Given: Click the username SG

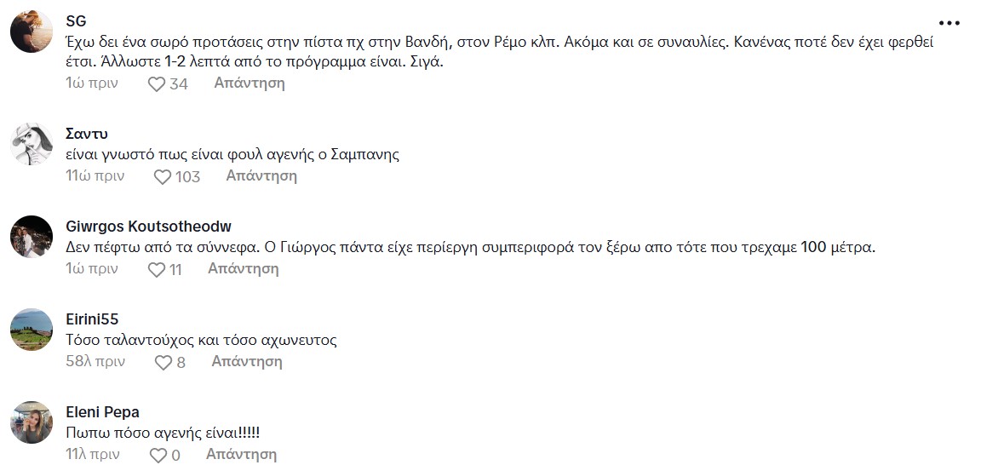Looking at the screenshot, I should click(76, 21).
